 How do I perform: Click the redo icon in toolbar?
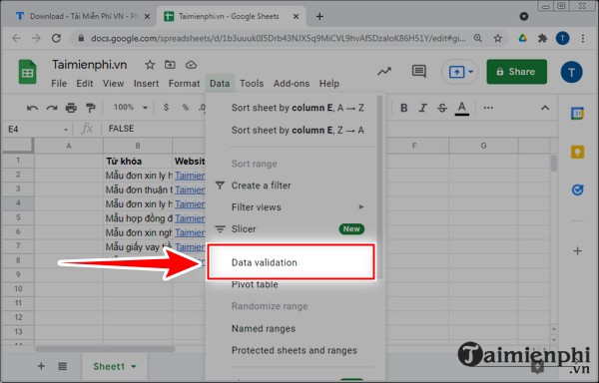[52, 108]
